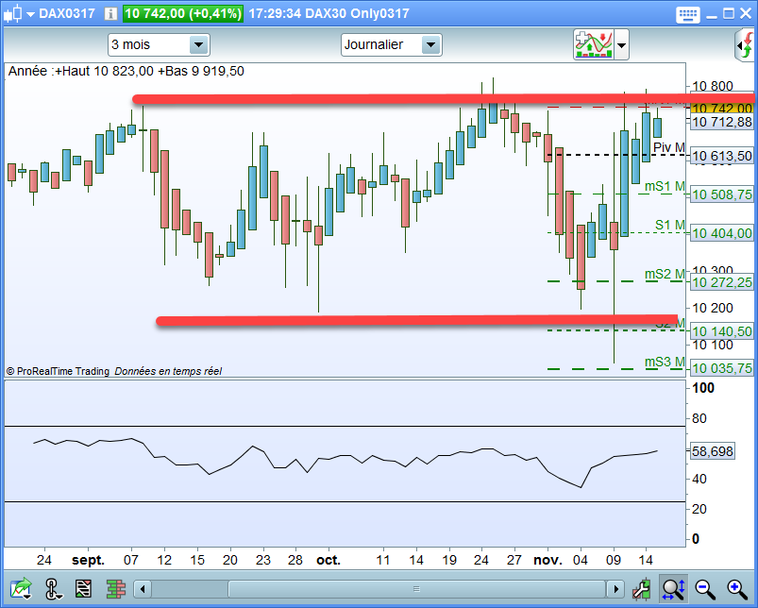Open chart settings wrench icon
This screenshot has width=758, height=608.
coord(642,589)
